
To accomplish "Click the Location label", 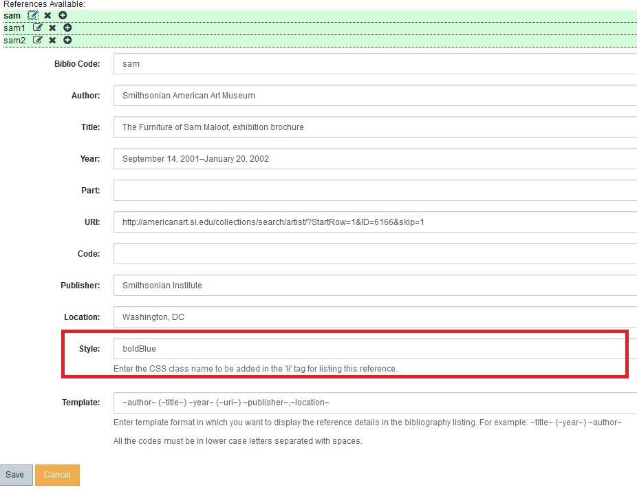I will (x=82, y=317).
